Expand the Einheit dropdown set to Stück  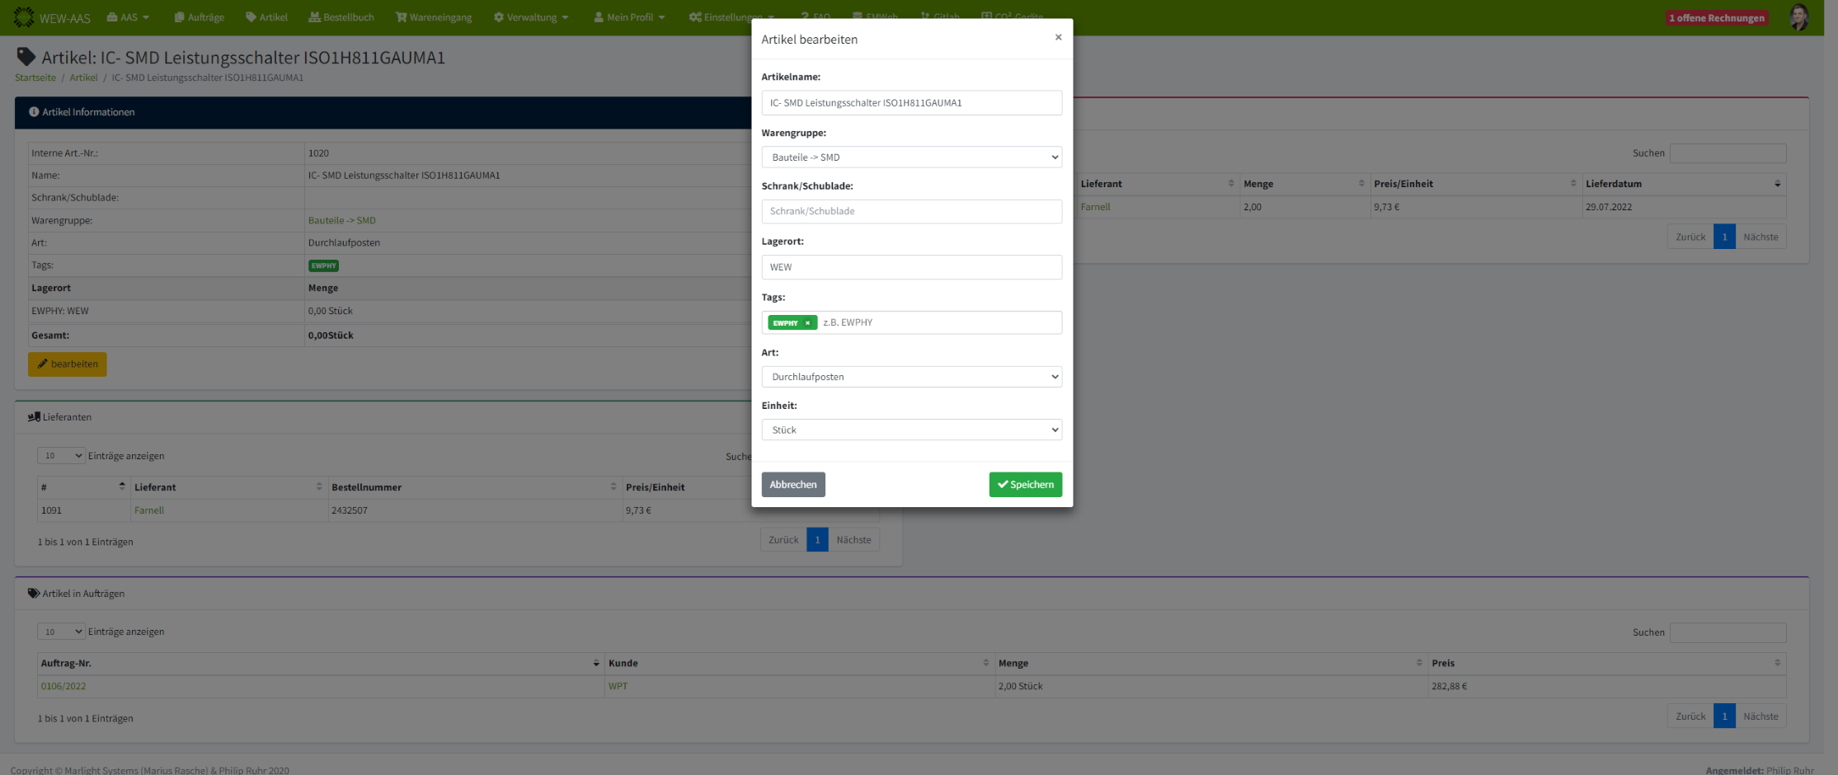(x=911, y=430)
